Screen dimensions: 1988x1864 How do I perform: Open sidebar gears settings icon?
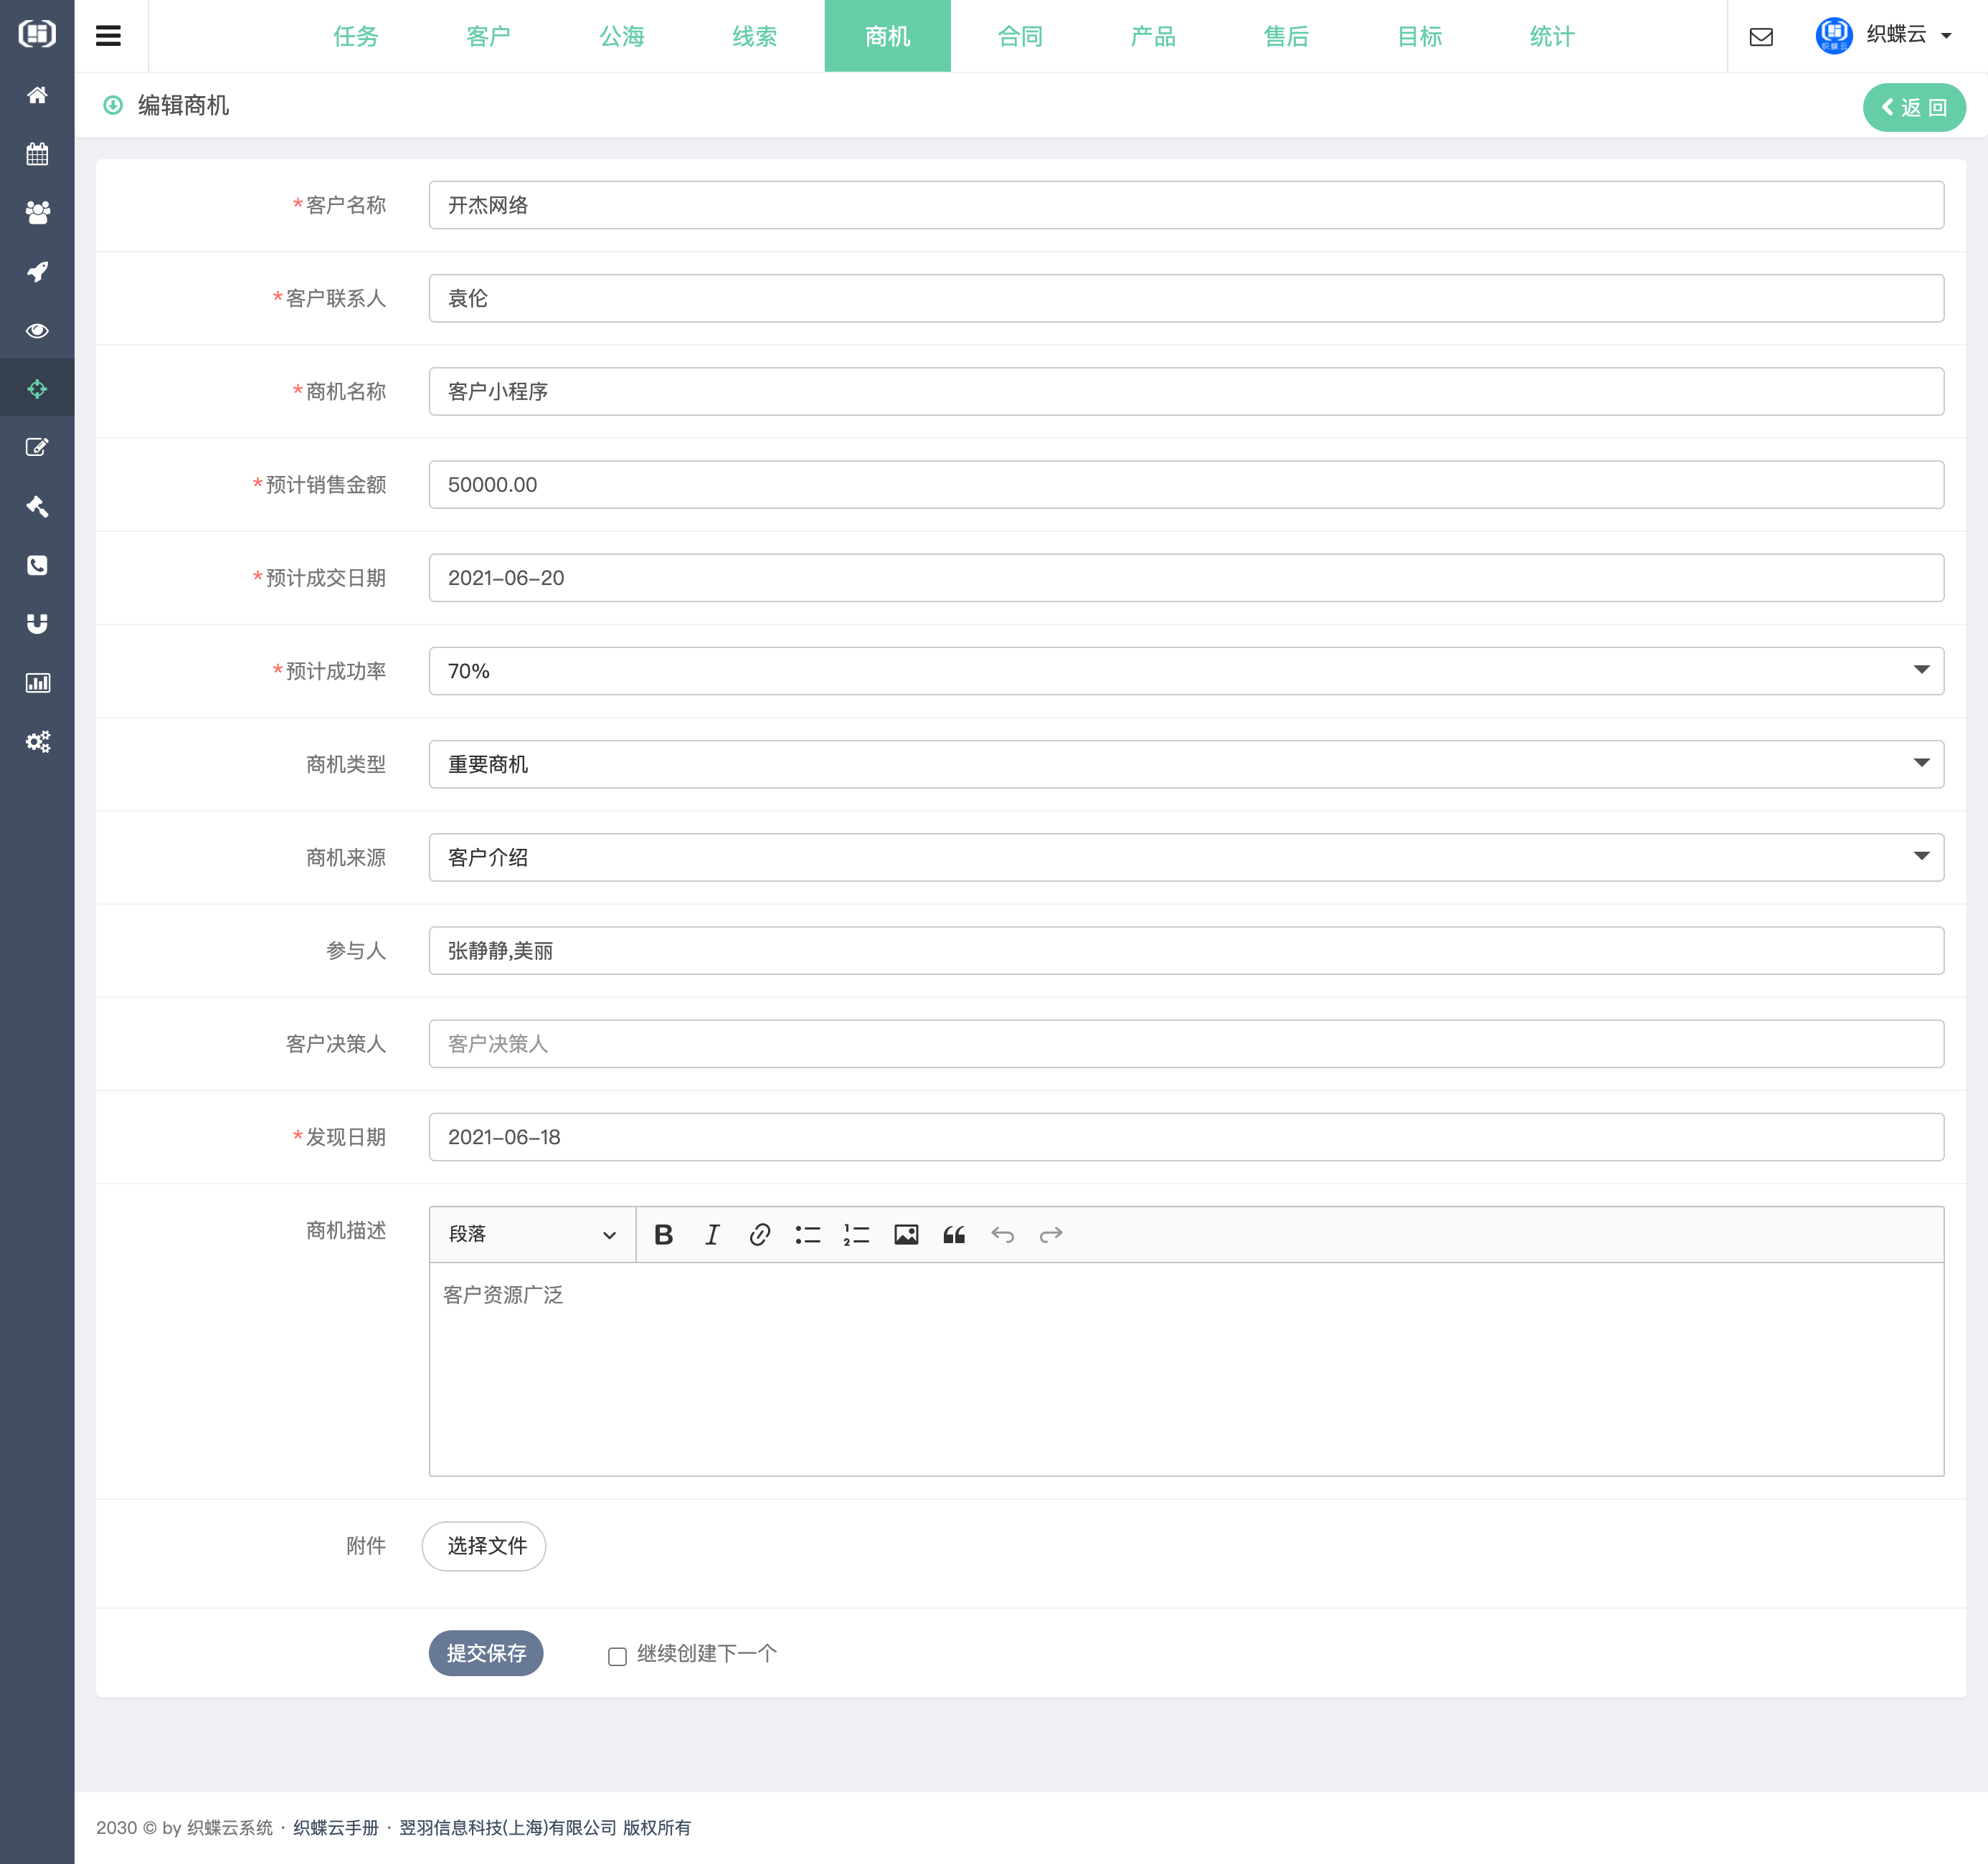pos(37,741)
